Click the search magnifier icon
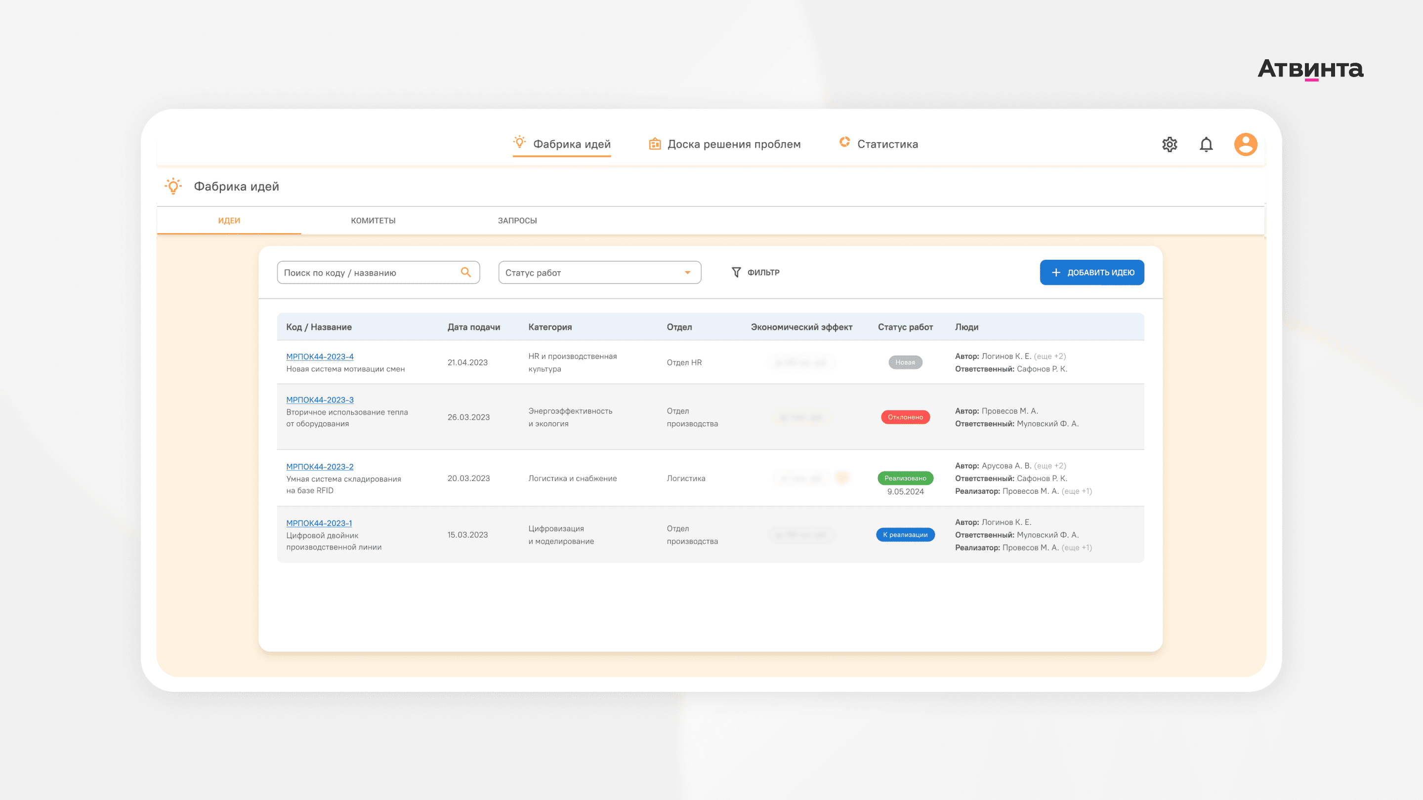The width and height of the screenshot is (1423, 800). [465, 272]
